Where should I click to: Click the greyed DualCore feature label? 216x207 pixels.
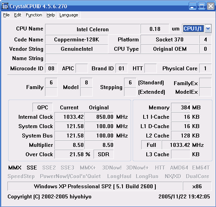(x=198, y=177)
